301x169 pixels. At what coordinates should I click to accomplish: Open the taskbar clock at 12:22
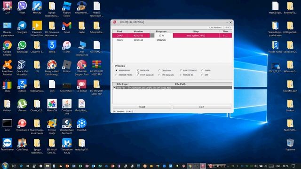tap(285, 166)
